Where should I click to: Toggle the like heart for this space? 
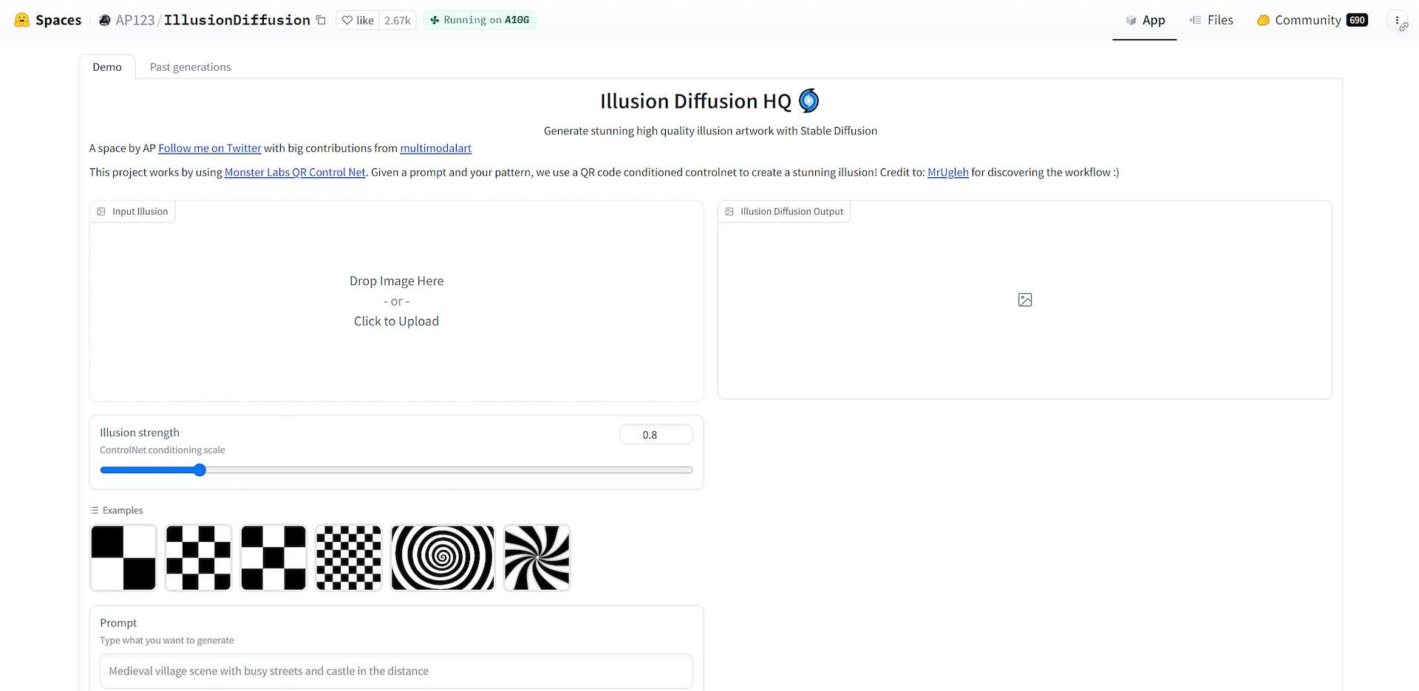click(348, 20)
